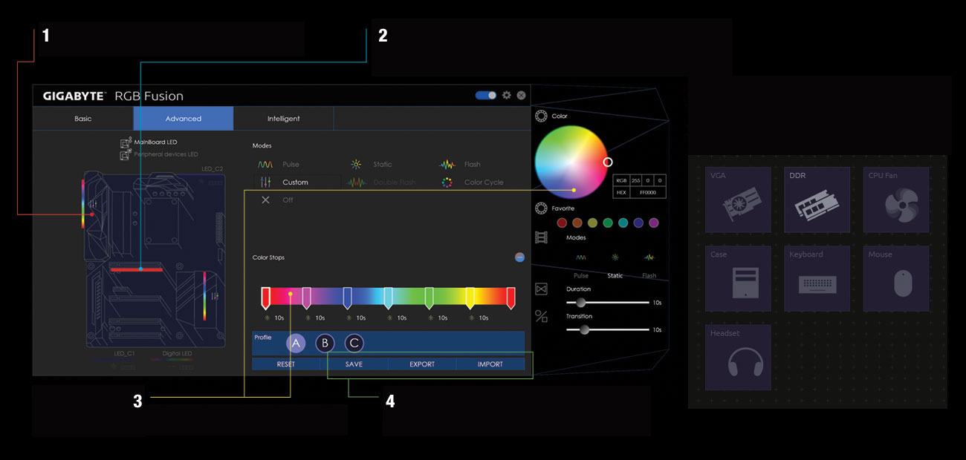Select the cyan color stop marker

pyautogui.click(x=388, y=298)
